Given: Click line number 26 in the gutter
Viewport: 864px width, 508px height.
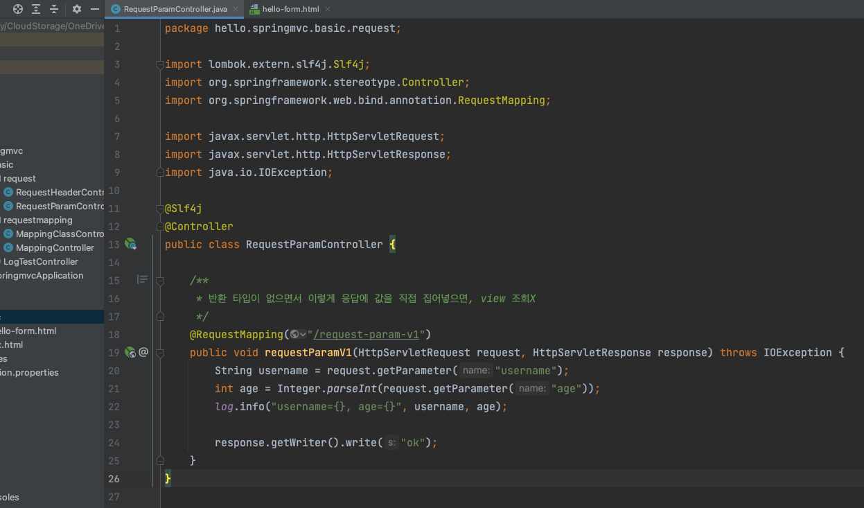Looking at the screenshot, I should pos(114,478).
